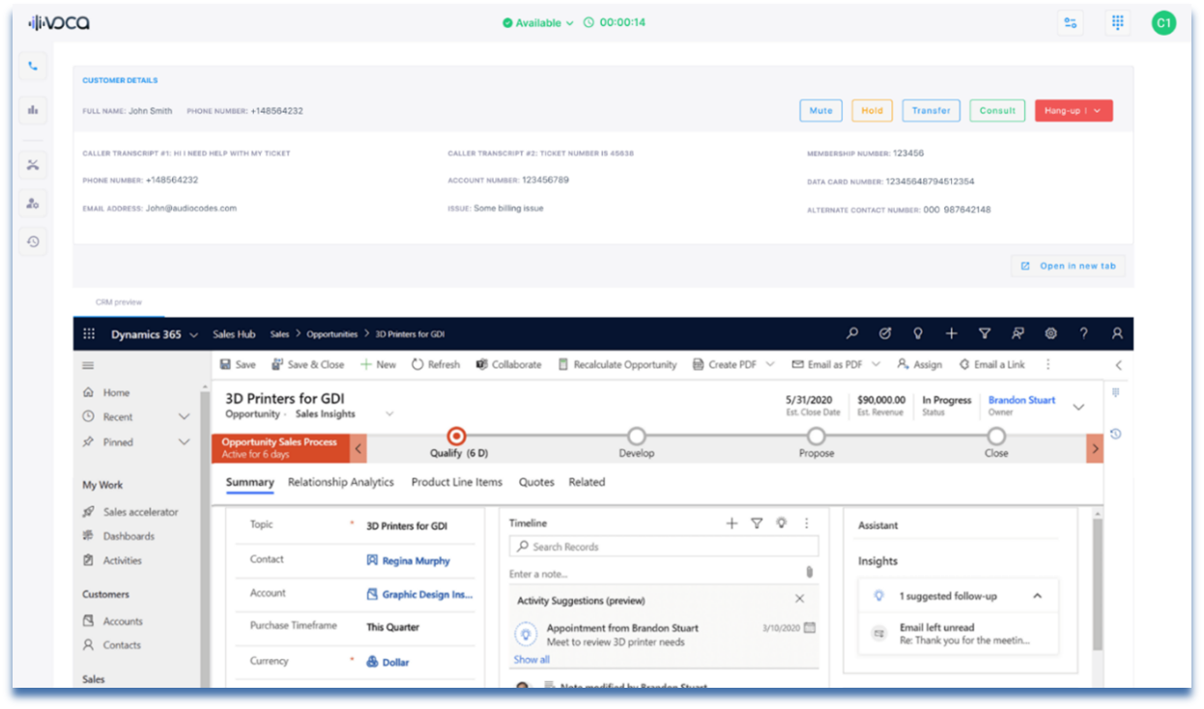The width and height of the screenshot is (1204, 709).
Task: Click the Dynamics 365 search magnifier icon
Action: pyautogui.click(x=852, y=333)
